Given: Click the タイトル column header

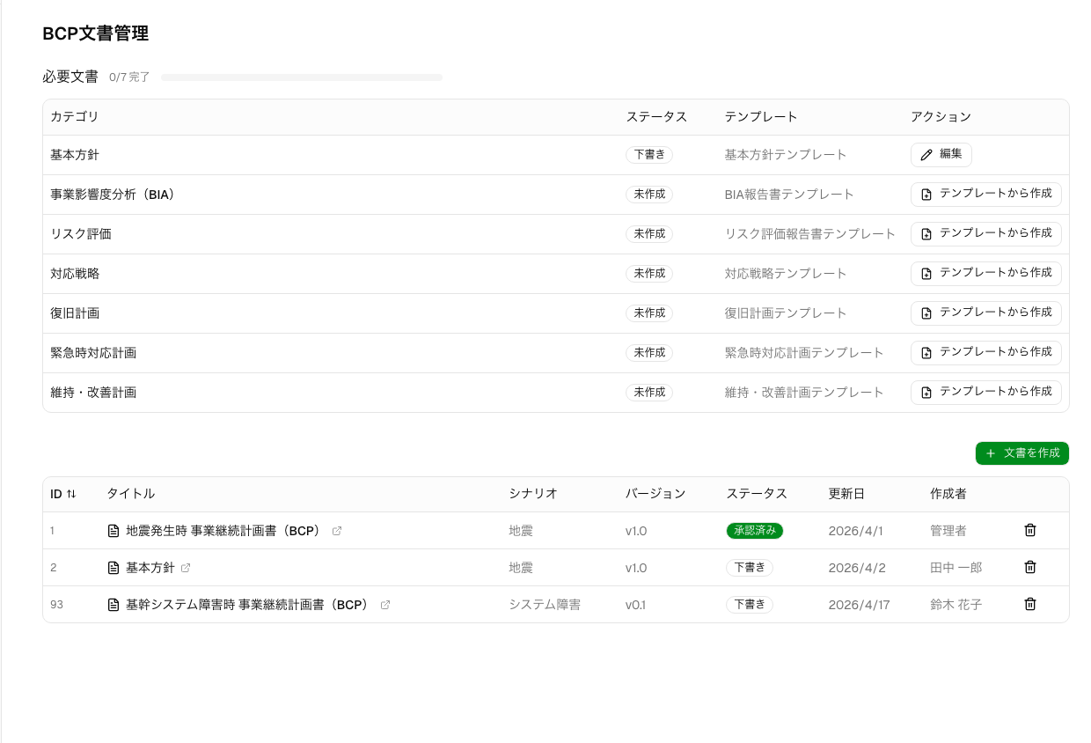Looking at the screenshot, I should click(131, 494).
